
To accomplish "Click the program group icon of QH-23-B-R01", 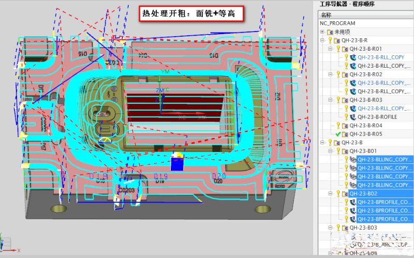I will (x=345, y=49).
